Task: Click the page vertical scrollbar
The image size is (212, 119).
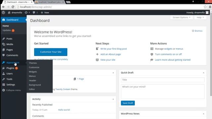Action: [211, 54]
